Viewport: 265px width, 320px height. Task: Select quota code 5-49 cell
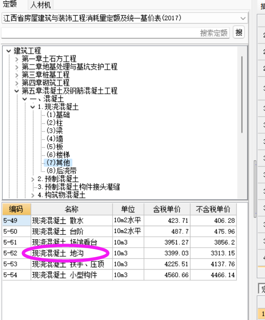(16, 221)
